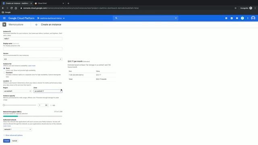Go back using the arrow beside Create an instance

click(36, 25)
